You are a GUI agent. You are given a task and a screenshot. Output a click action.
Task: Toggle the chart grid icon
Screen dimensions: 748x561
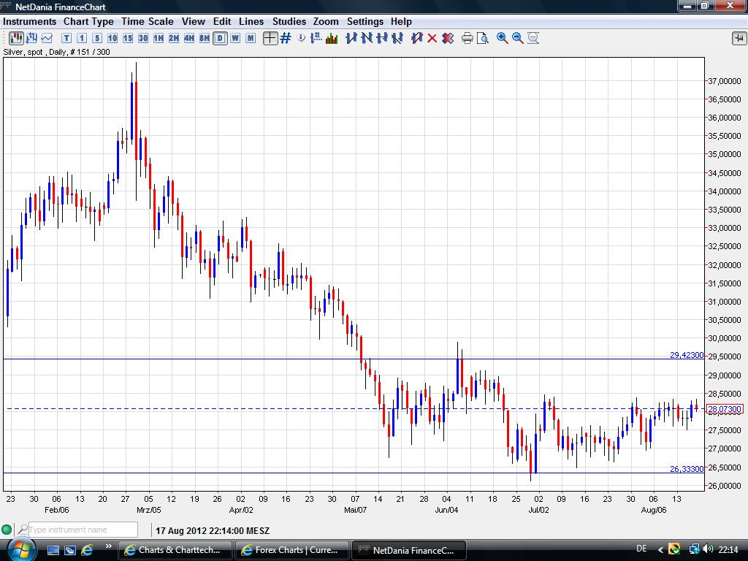[x=286, y=38]
